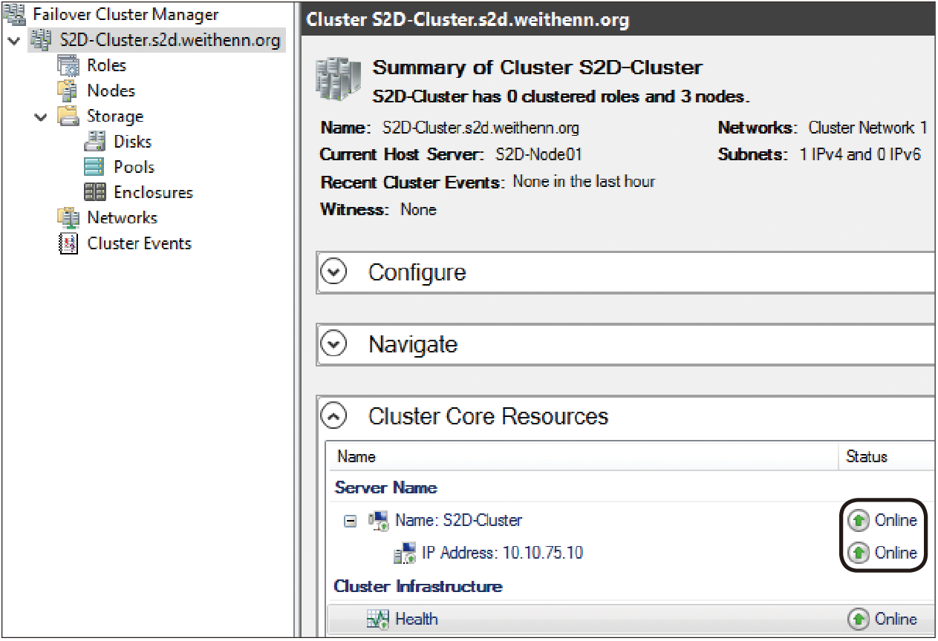Click Cluster Network 1 value
938x641 pixels.
(867, 128)
